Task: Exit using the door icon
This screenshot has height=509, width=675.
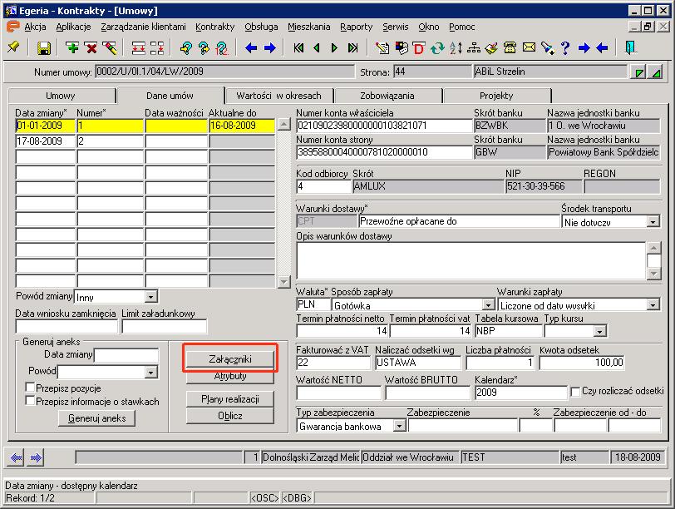Action: click(x=630, y=47)
